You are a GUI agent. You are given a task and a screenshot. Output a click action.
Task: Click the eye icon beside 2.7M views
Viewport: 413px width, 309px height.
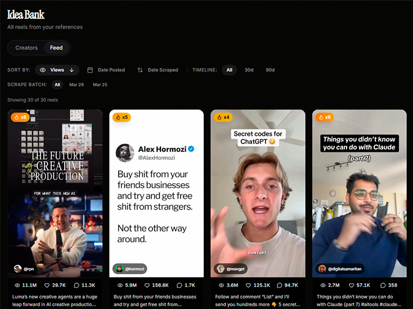323,285
